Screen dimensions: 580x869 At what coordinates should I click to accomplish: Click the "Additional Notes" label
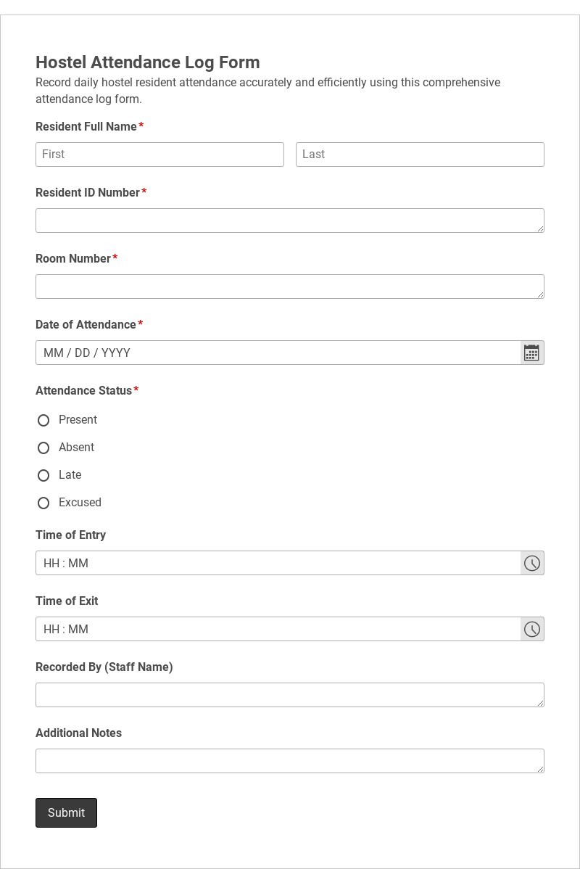coord(79,733)
